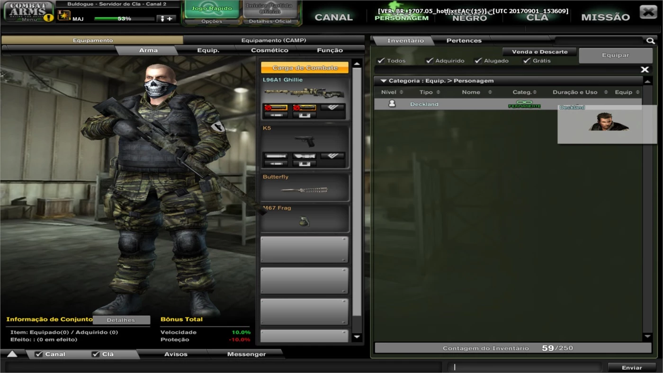
Task: Click the Venda e Descarte button
Action: 539,52
